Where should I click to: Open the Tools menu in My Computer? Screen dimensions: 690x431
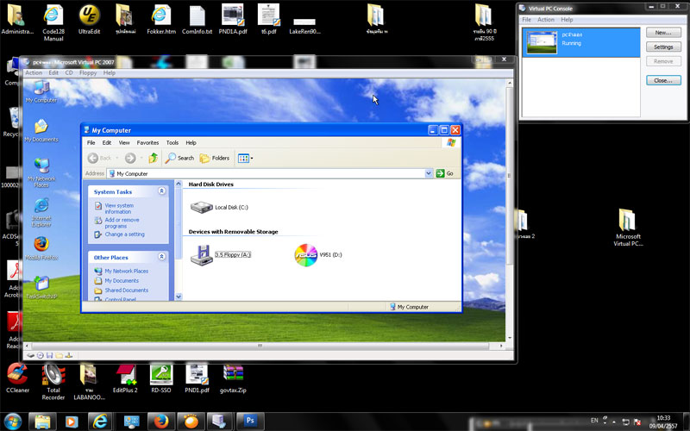pos(172,142)
